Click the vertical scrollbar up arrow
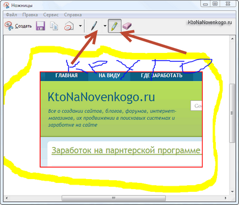The image size is (239, 205). (x=232, y=39)
